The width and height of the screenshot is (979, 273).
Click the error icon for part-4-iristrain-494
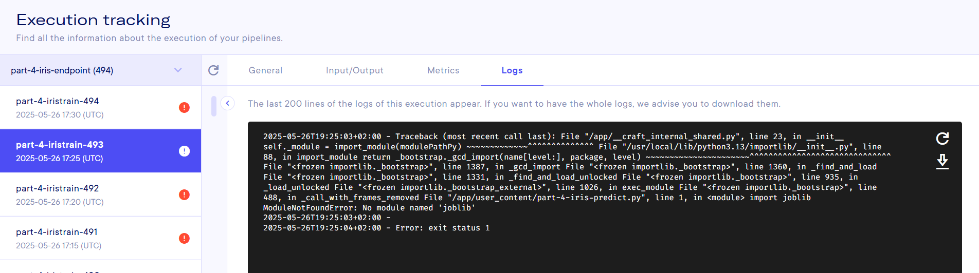(x=184, y=107)
